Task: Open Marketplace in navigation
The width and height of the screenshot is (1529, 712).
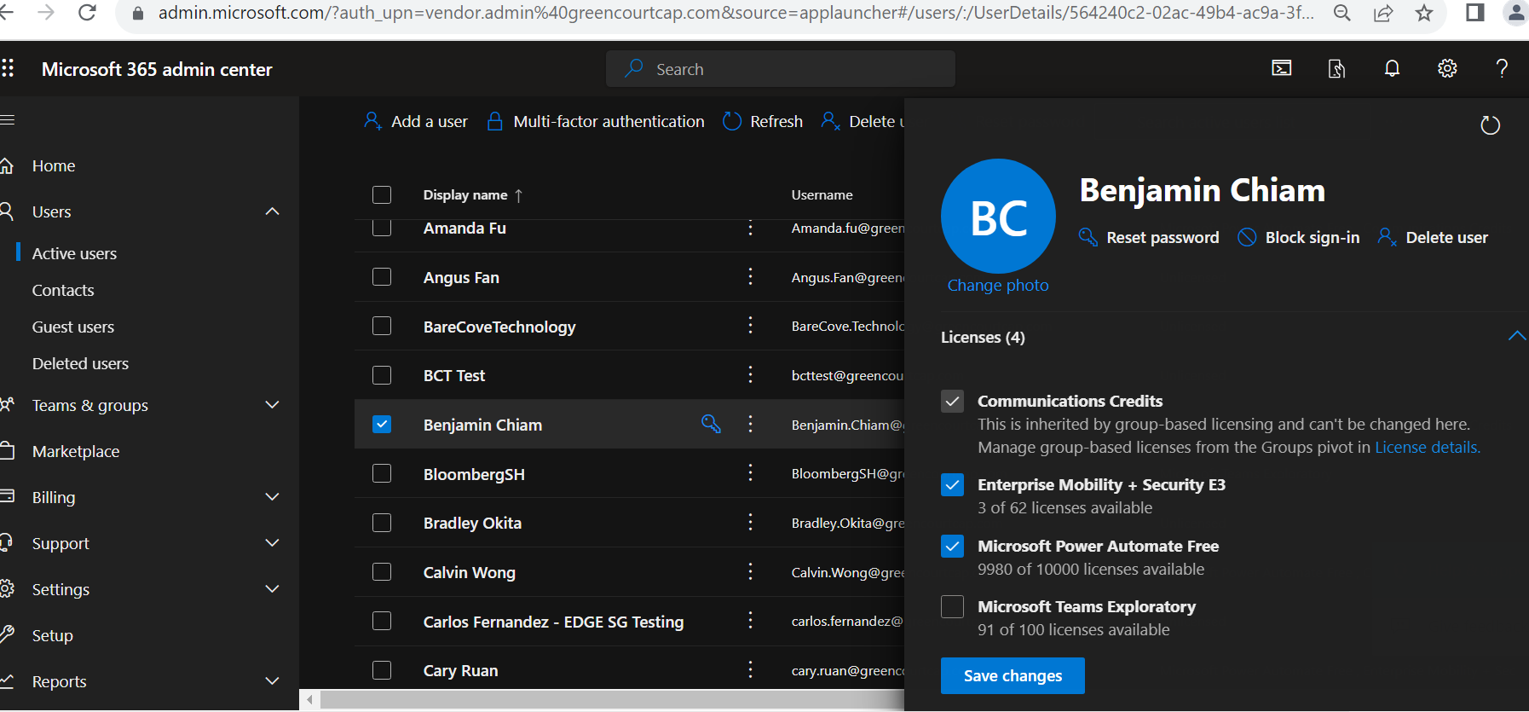Action: [x=76, y=451]
